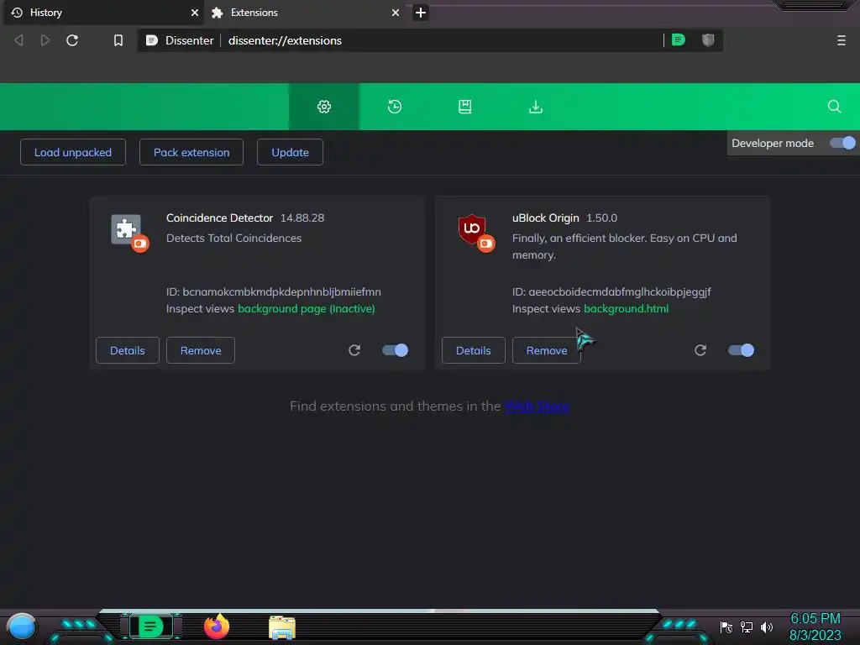Reload the current page
This screenshot has width=860, height=645.
(72, 40)
